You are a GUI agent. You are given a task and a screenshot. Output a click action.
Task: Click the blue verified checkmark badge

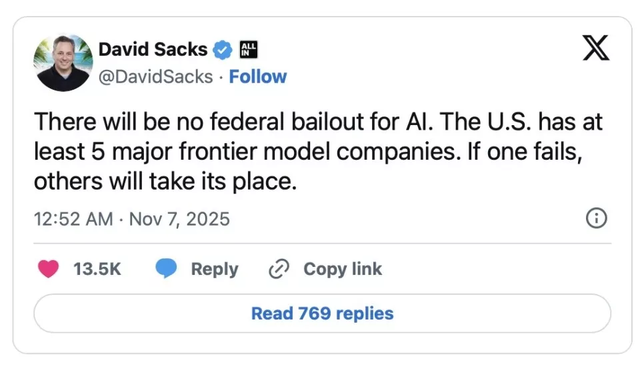pyautogui.click(x=222, y=49)
